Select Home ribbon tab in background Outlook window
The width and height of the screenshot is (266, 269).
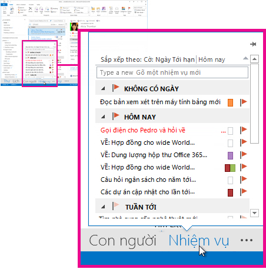(11, 5)
